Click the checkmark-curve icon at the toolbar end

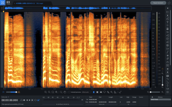tap(120, 92)
